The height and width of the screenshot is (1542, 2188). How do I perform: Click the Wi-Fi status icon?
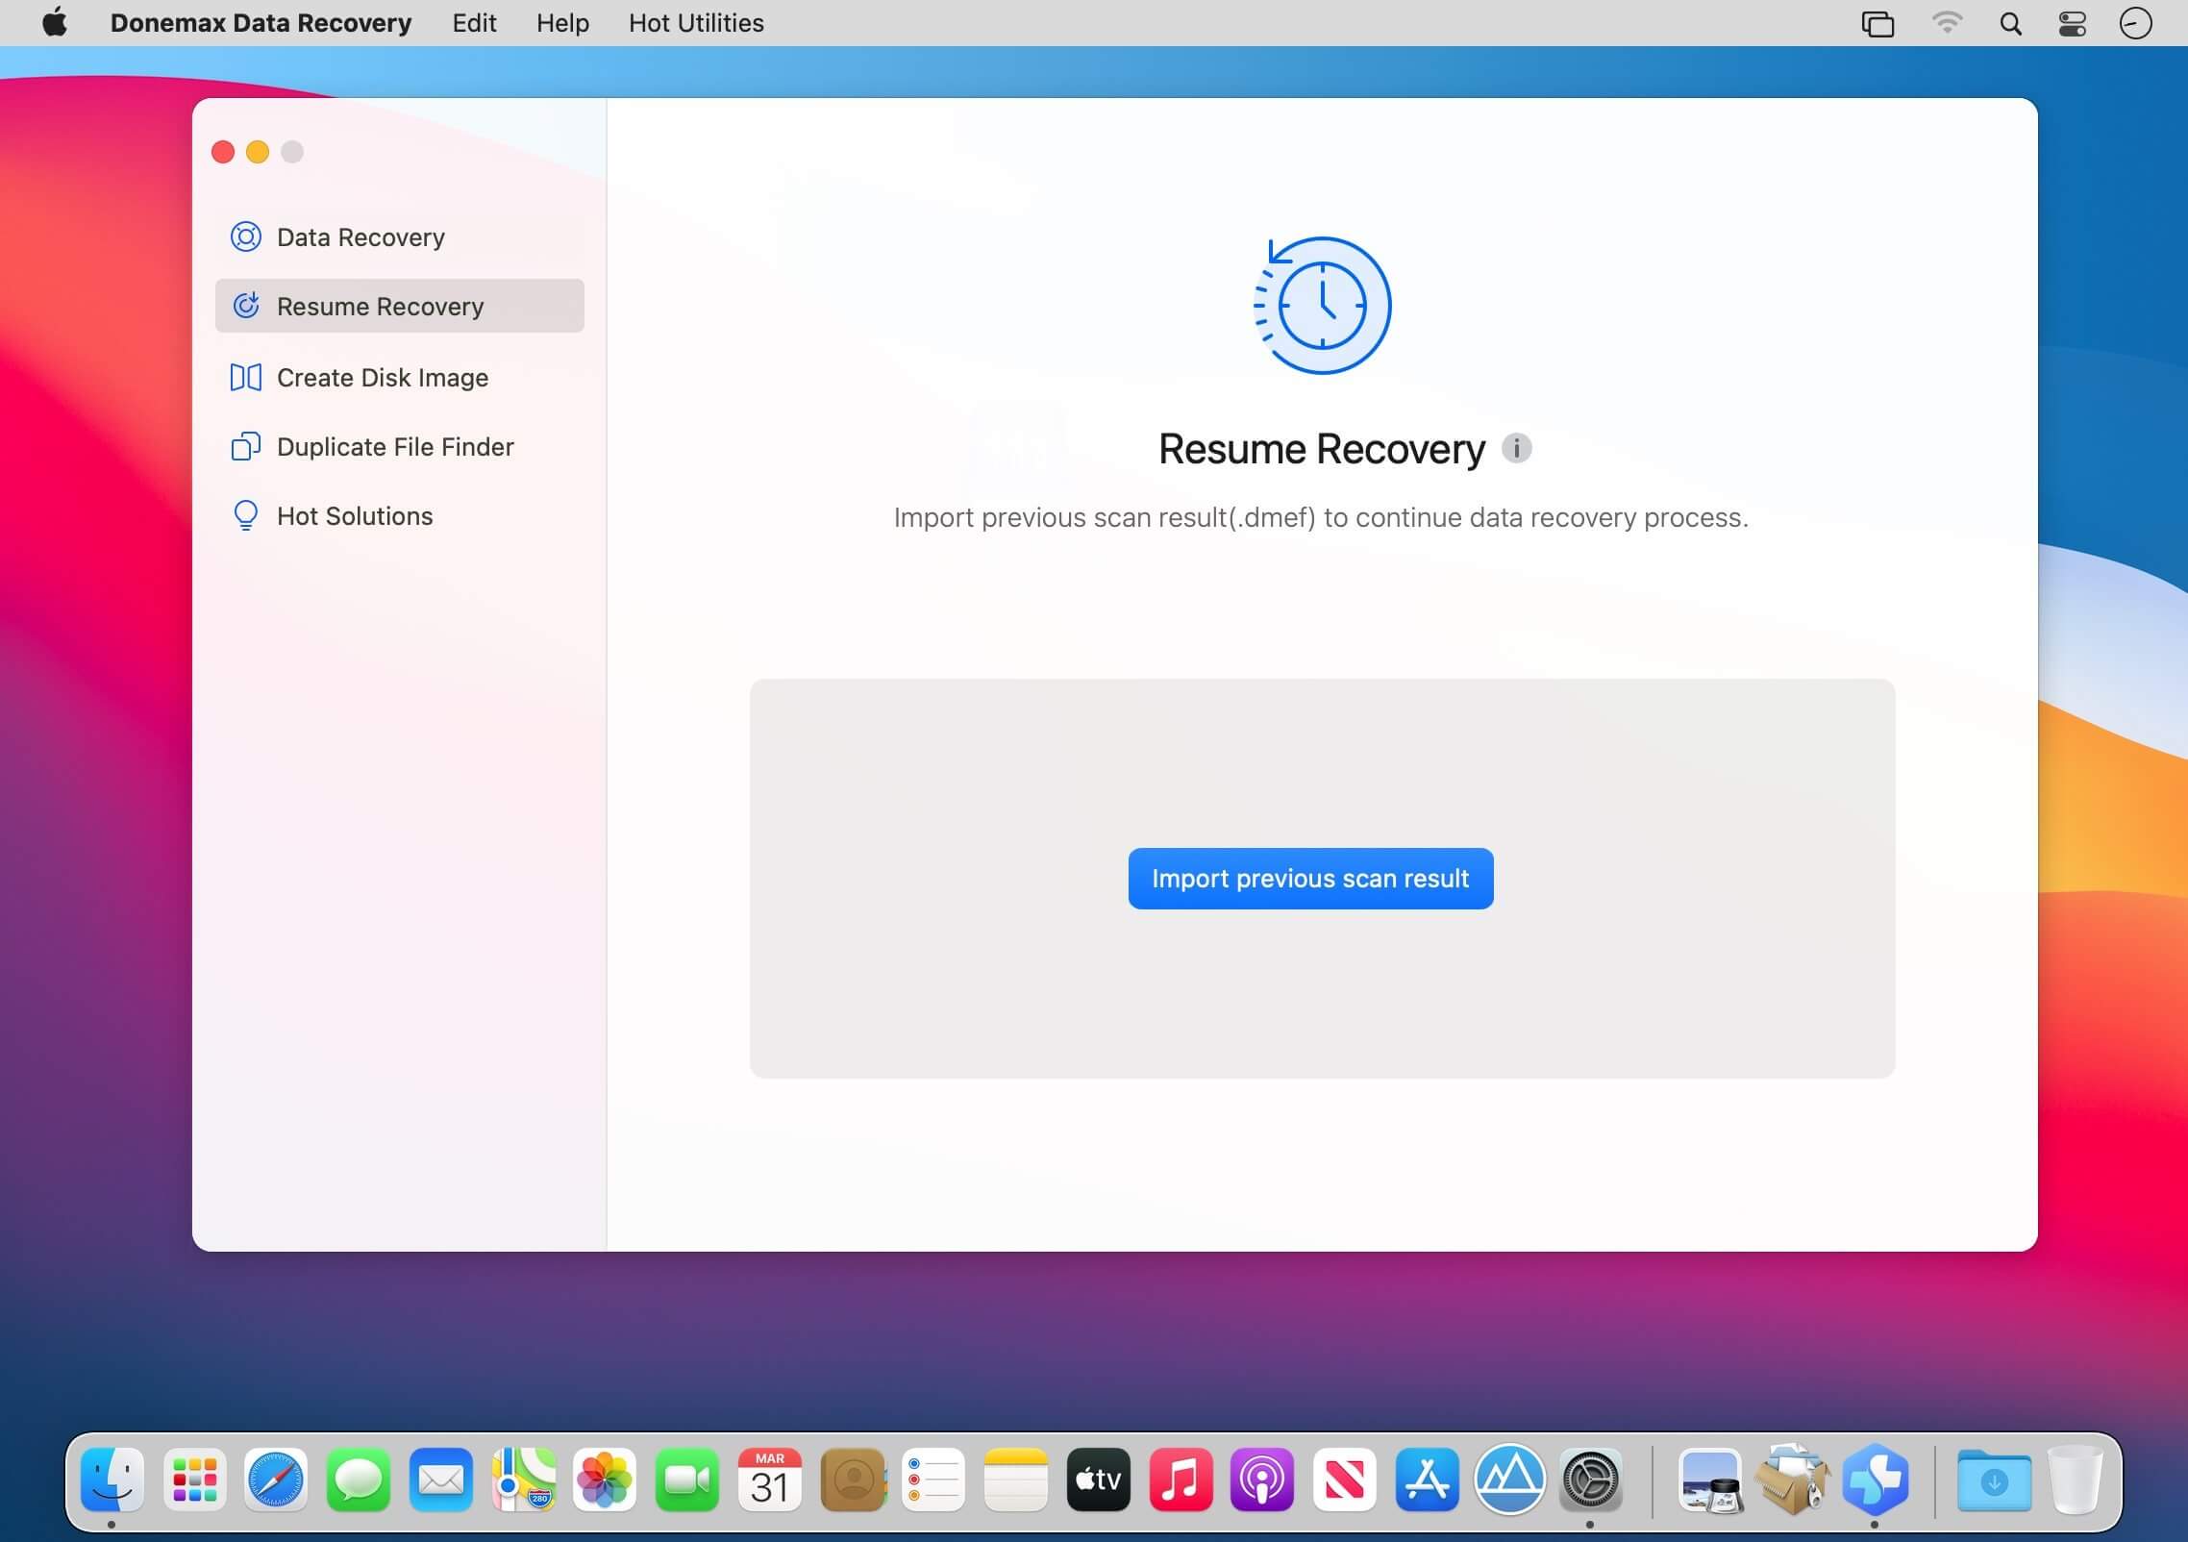tap(1947, 23)
